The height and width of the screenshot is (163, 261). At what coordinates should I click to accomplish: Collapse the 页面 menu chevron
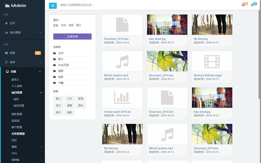coord(40,72)
